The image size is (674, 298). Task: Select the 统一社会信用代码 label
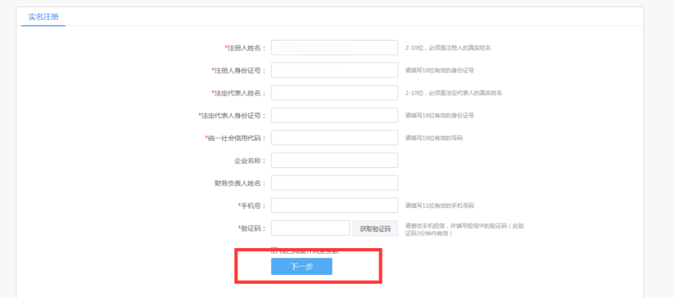point(235,138)
